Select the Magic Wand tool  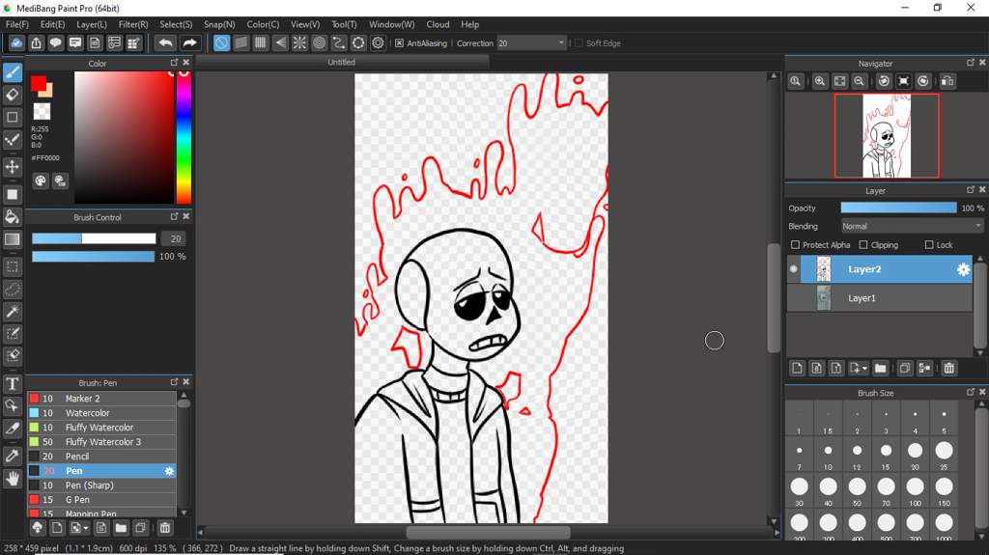click(x=12, y=311)
